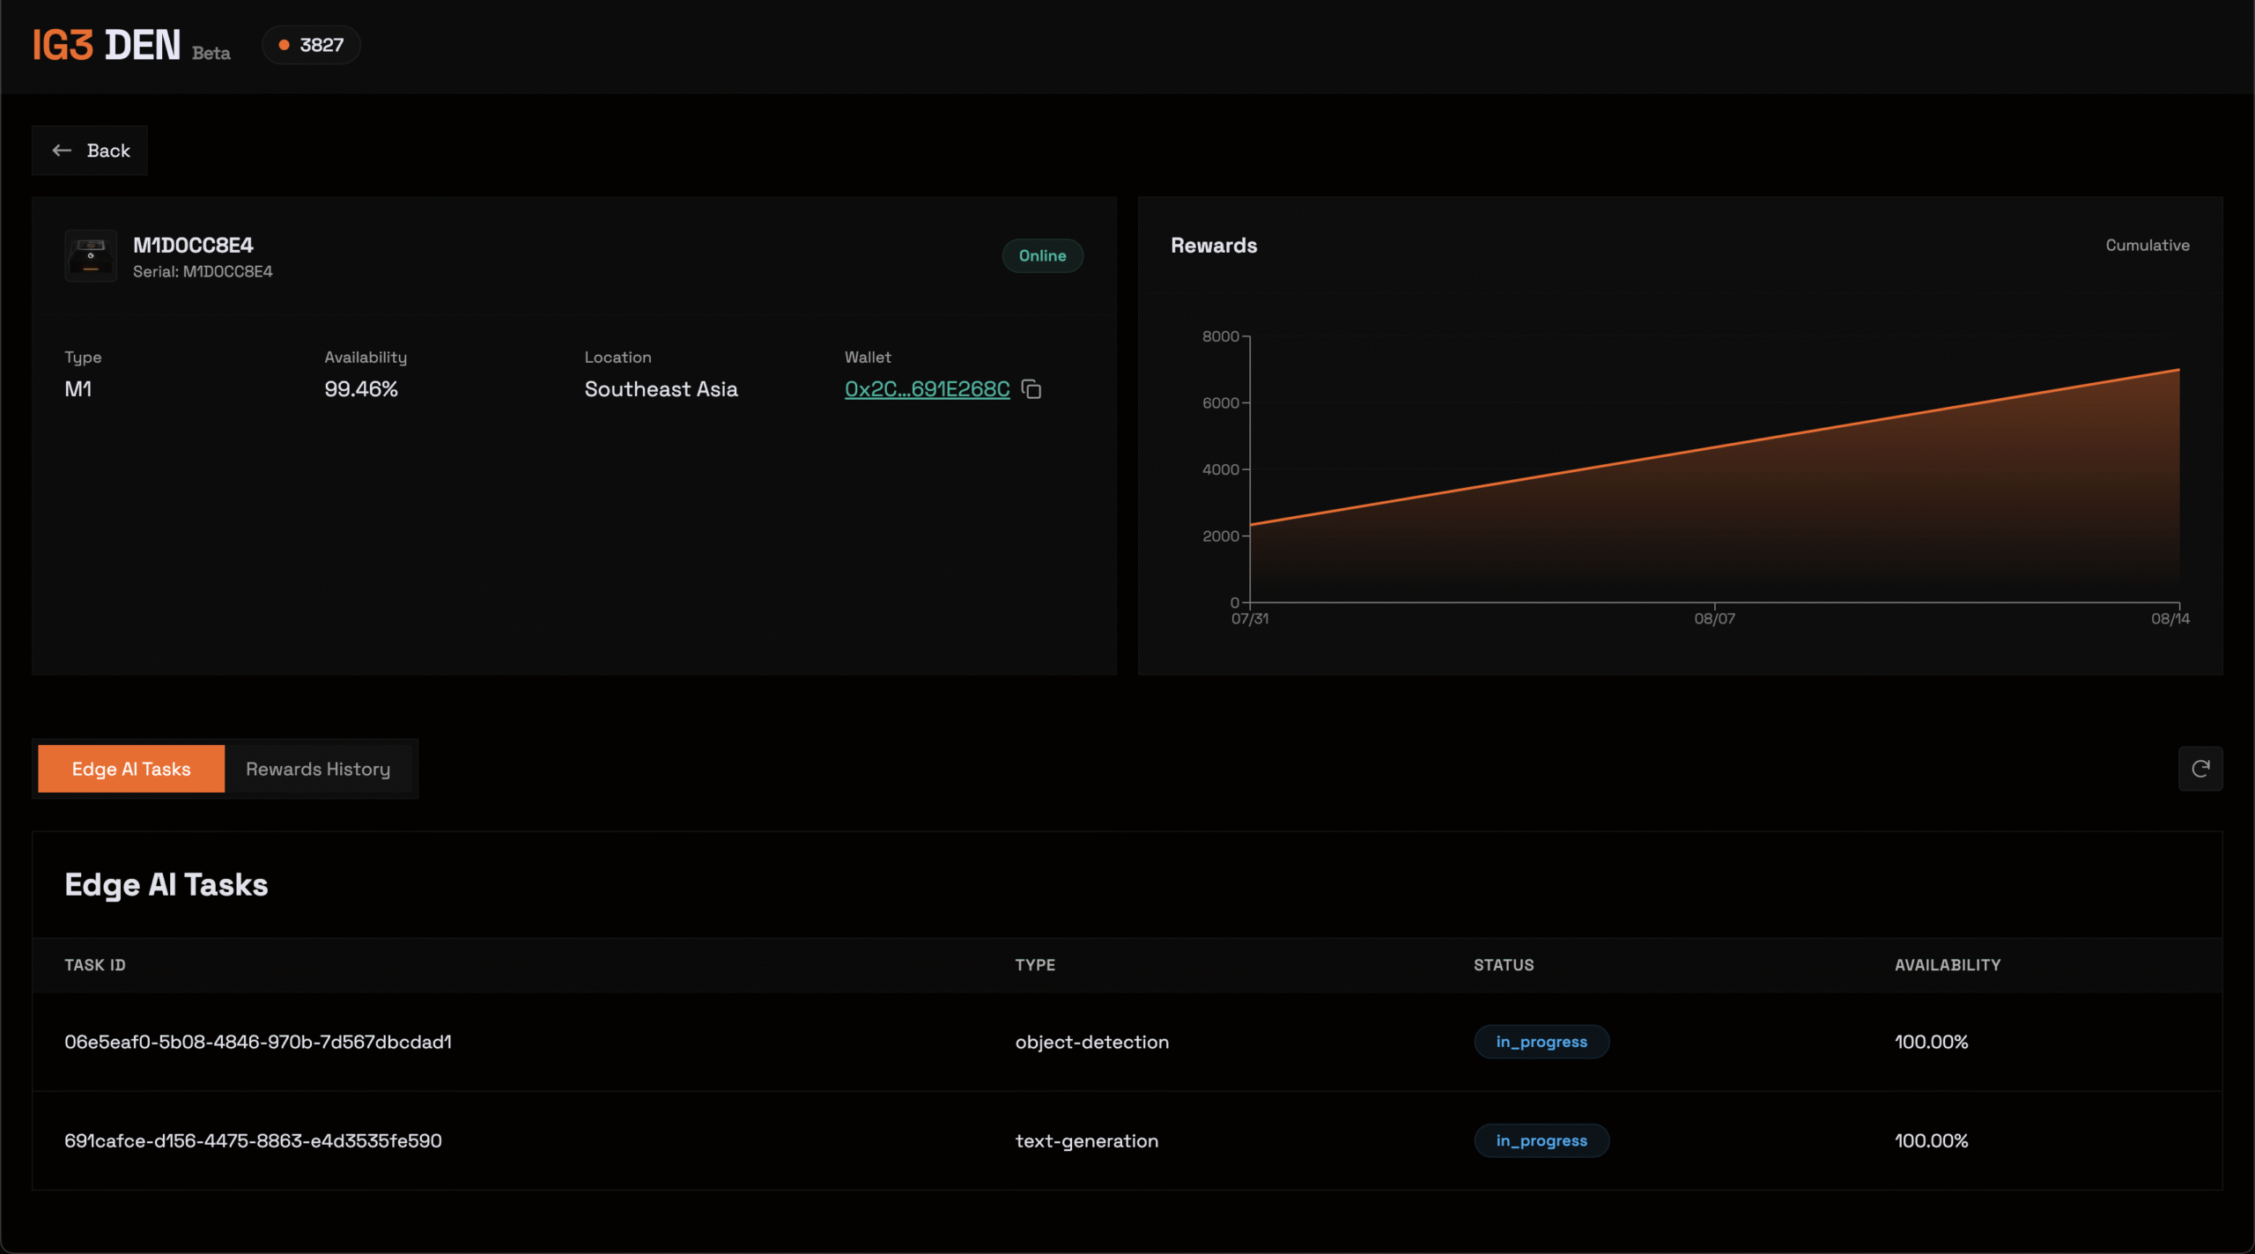Open the object-detection task row ID

[x=257, y=1042]
